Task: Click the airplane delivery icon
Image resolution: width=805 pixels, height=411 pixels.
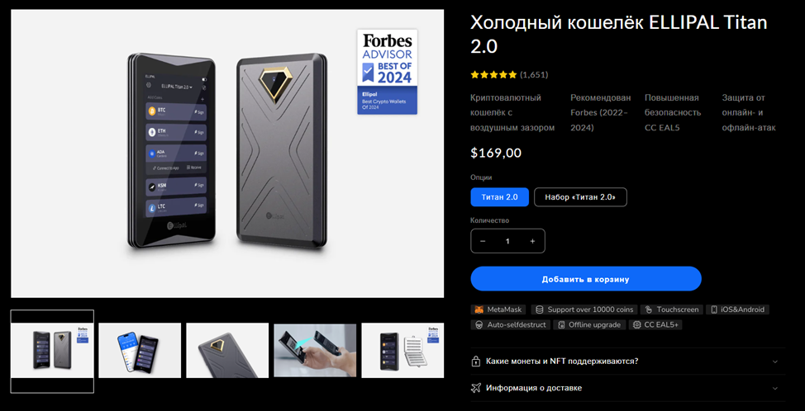Action: (475, 388)
